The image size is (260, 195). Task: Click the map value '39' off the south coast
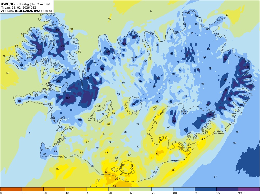174,170
